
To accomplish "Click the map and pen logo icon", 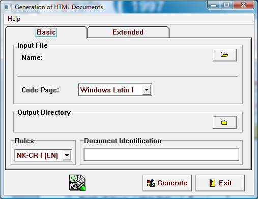I will tap(77, 183).
